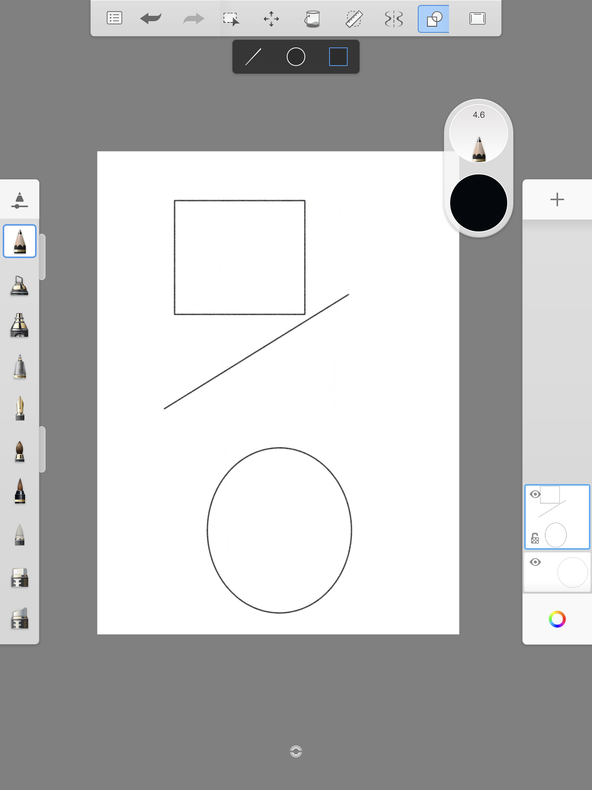The image size is (592, 790).
Task: Open the main menu list icon
Action: point(114,18)
